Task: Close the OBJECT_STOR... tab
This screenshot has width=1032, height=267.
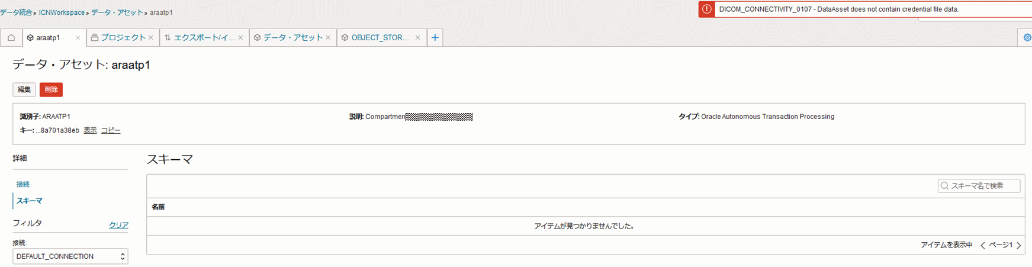Action: click(417, 37)
